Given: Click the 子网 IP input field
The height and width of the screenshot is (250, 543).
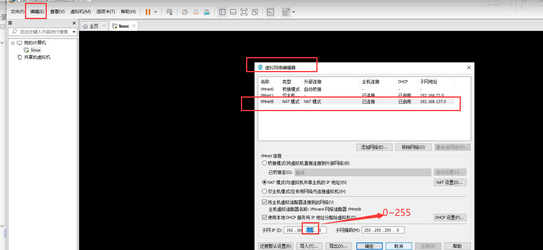Looking at the screenshot, I should coord(305,230).
